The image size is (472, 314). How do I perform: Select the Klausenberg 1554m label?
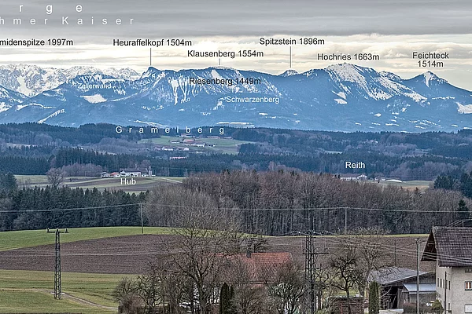[x=225, y=53]
